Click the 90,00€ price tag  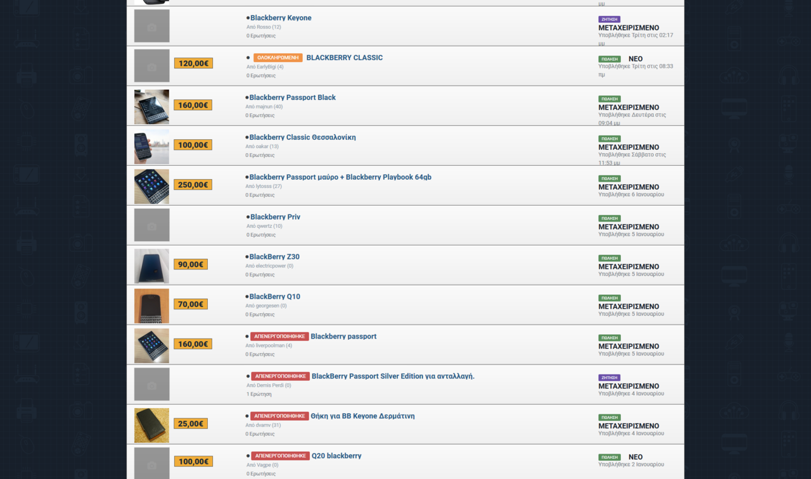tap(191, 264)
